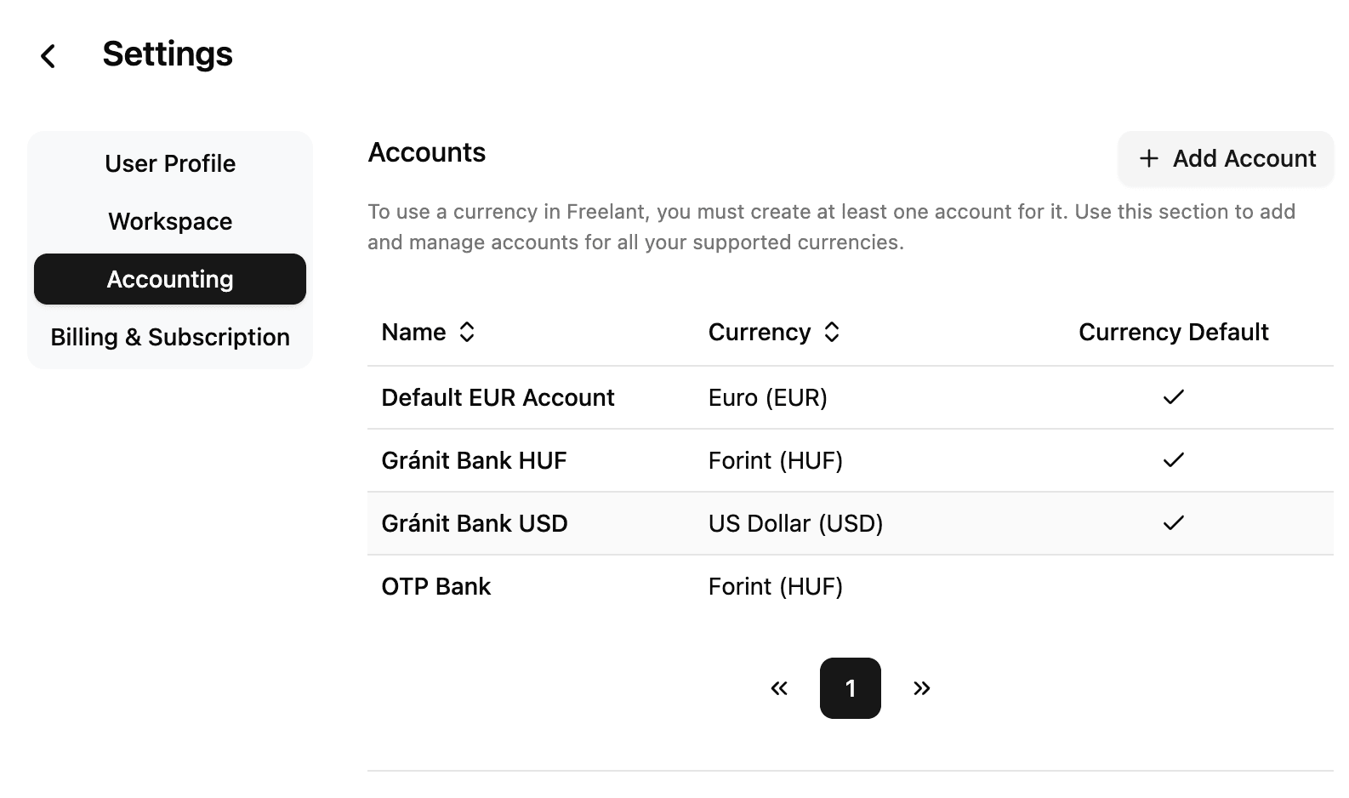Click the plus icon on Add Account
Viewport: 1349px width, 798px height.
coord(1150,159)
